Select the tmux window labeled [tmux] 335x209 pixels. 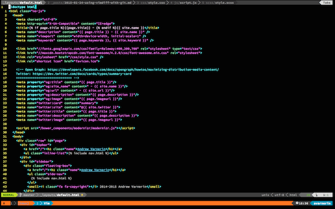click(x=23, y=203)
